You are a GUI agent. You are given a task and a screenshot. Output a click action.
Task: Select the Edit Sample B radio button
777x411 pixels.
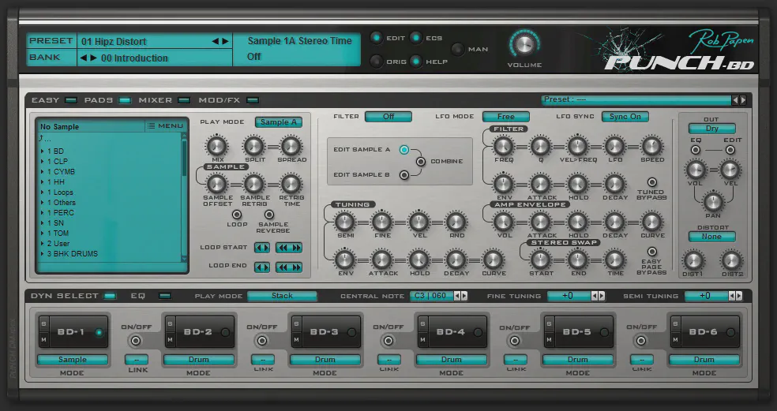[404, 175]
